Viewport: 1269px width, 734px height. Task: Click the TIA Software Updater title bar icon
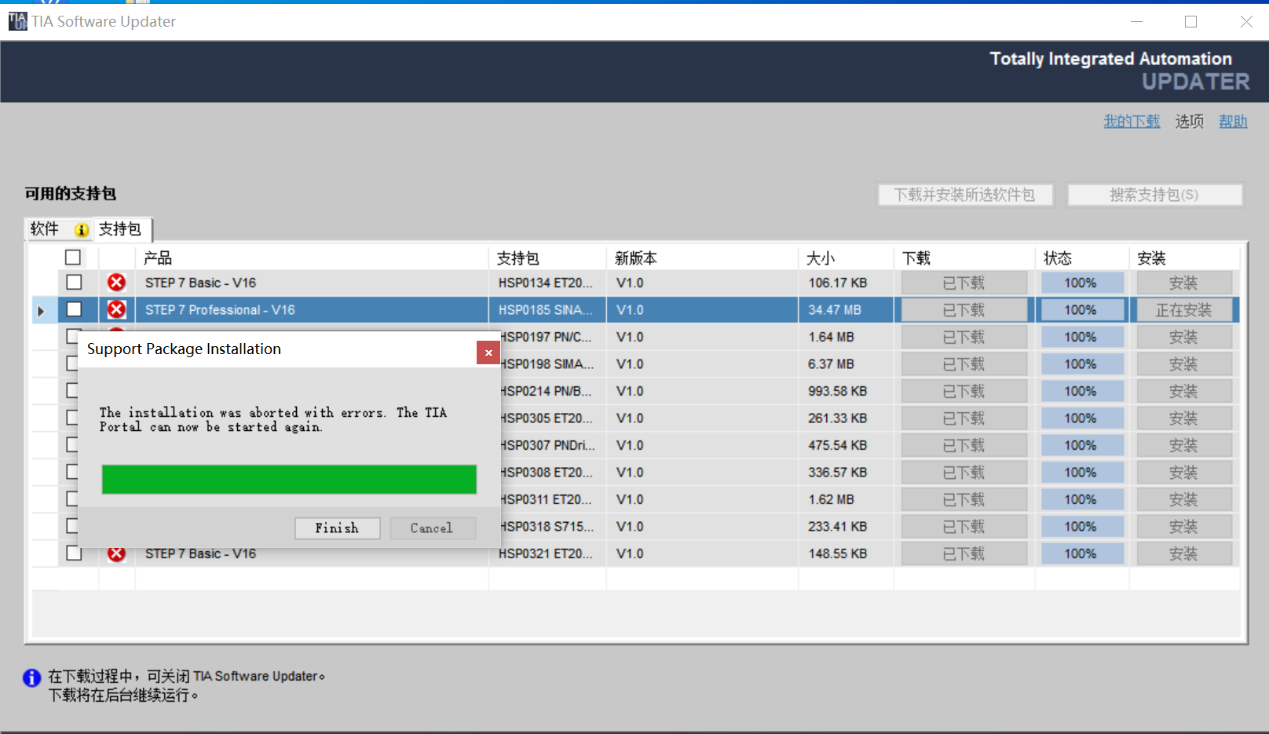17,21
